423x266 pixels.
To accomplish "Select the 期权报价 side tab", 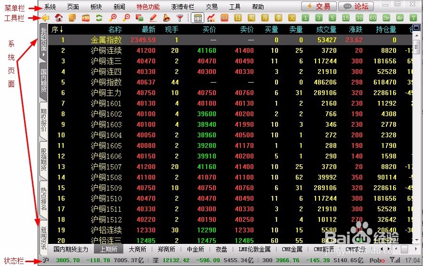I will coord(43,120).
